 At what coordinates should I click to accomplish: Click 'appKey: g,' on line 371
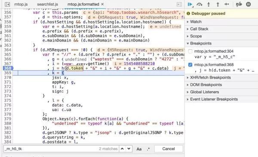pyautogui.click(x=64, y=82)
